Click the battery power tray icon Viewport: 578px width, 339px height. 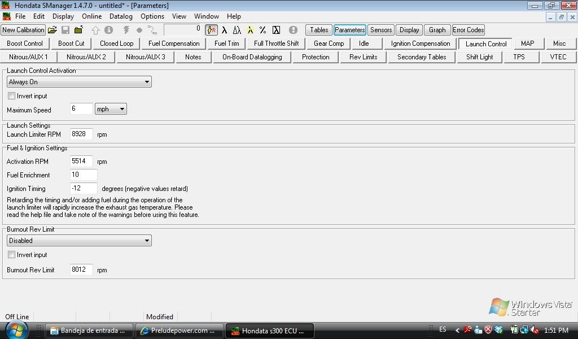pos(514,330)
